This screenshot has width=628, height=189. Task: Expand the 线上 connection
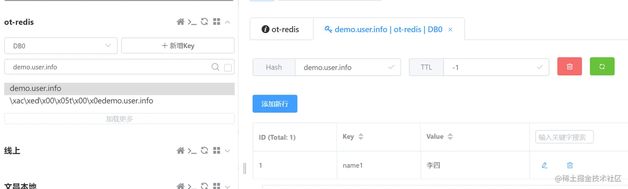(228, 151)
